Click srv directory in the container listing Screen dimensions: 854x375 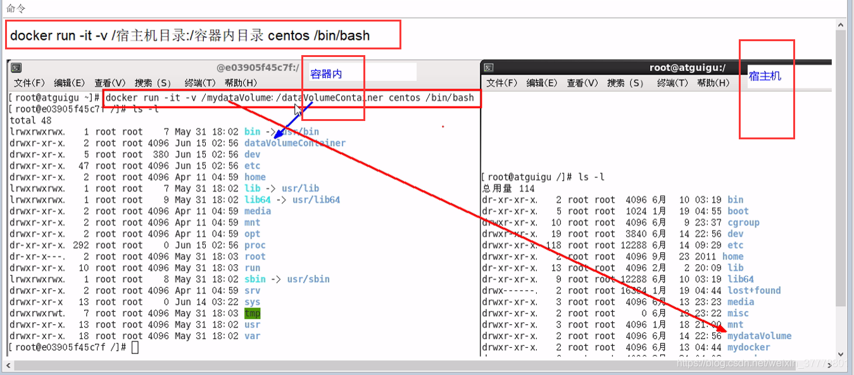[x=252, y=291]
